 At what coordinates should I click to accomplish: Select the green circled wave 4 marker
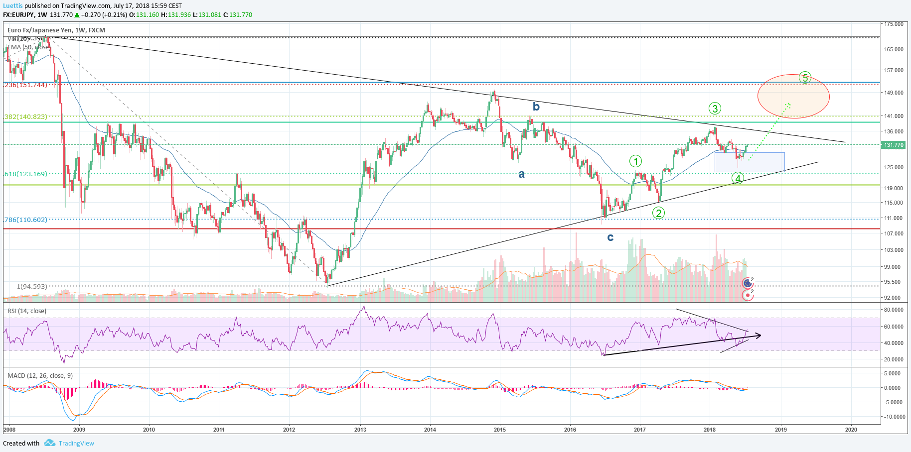[x=738, y=178]
